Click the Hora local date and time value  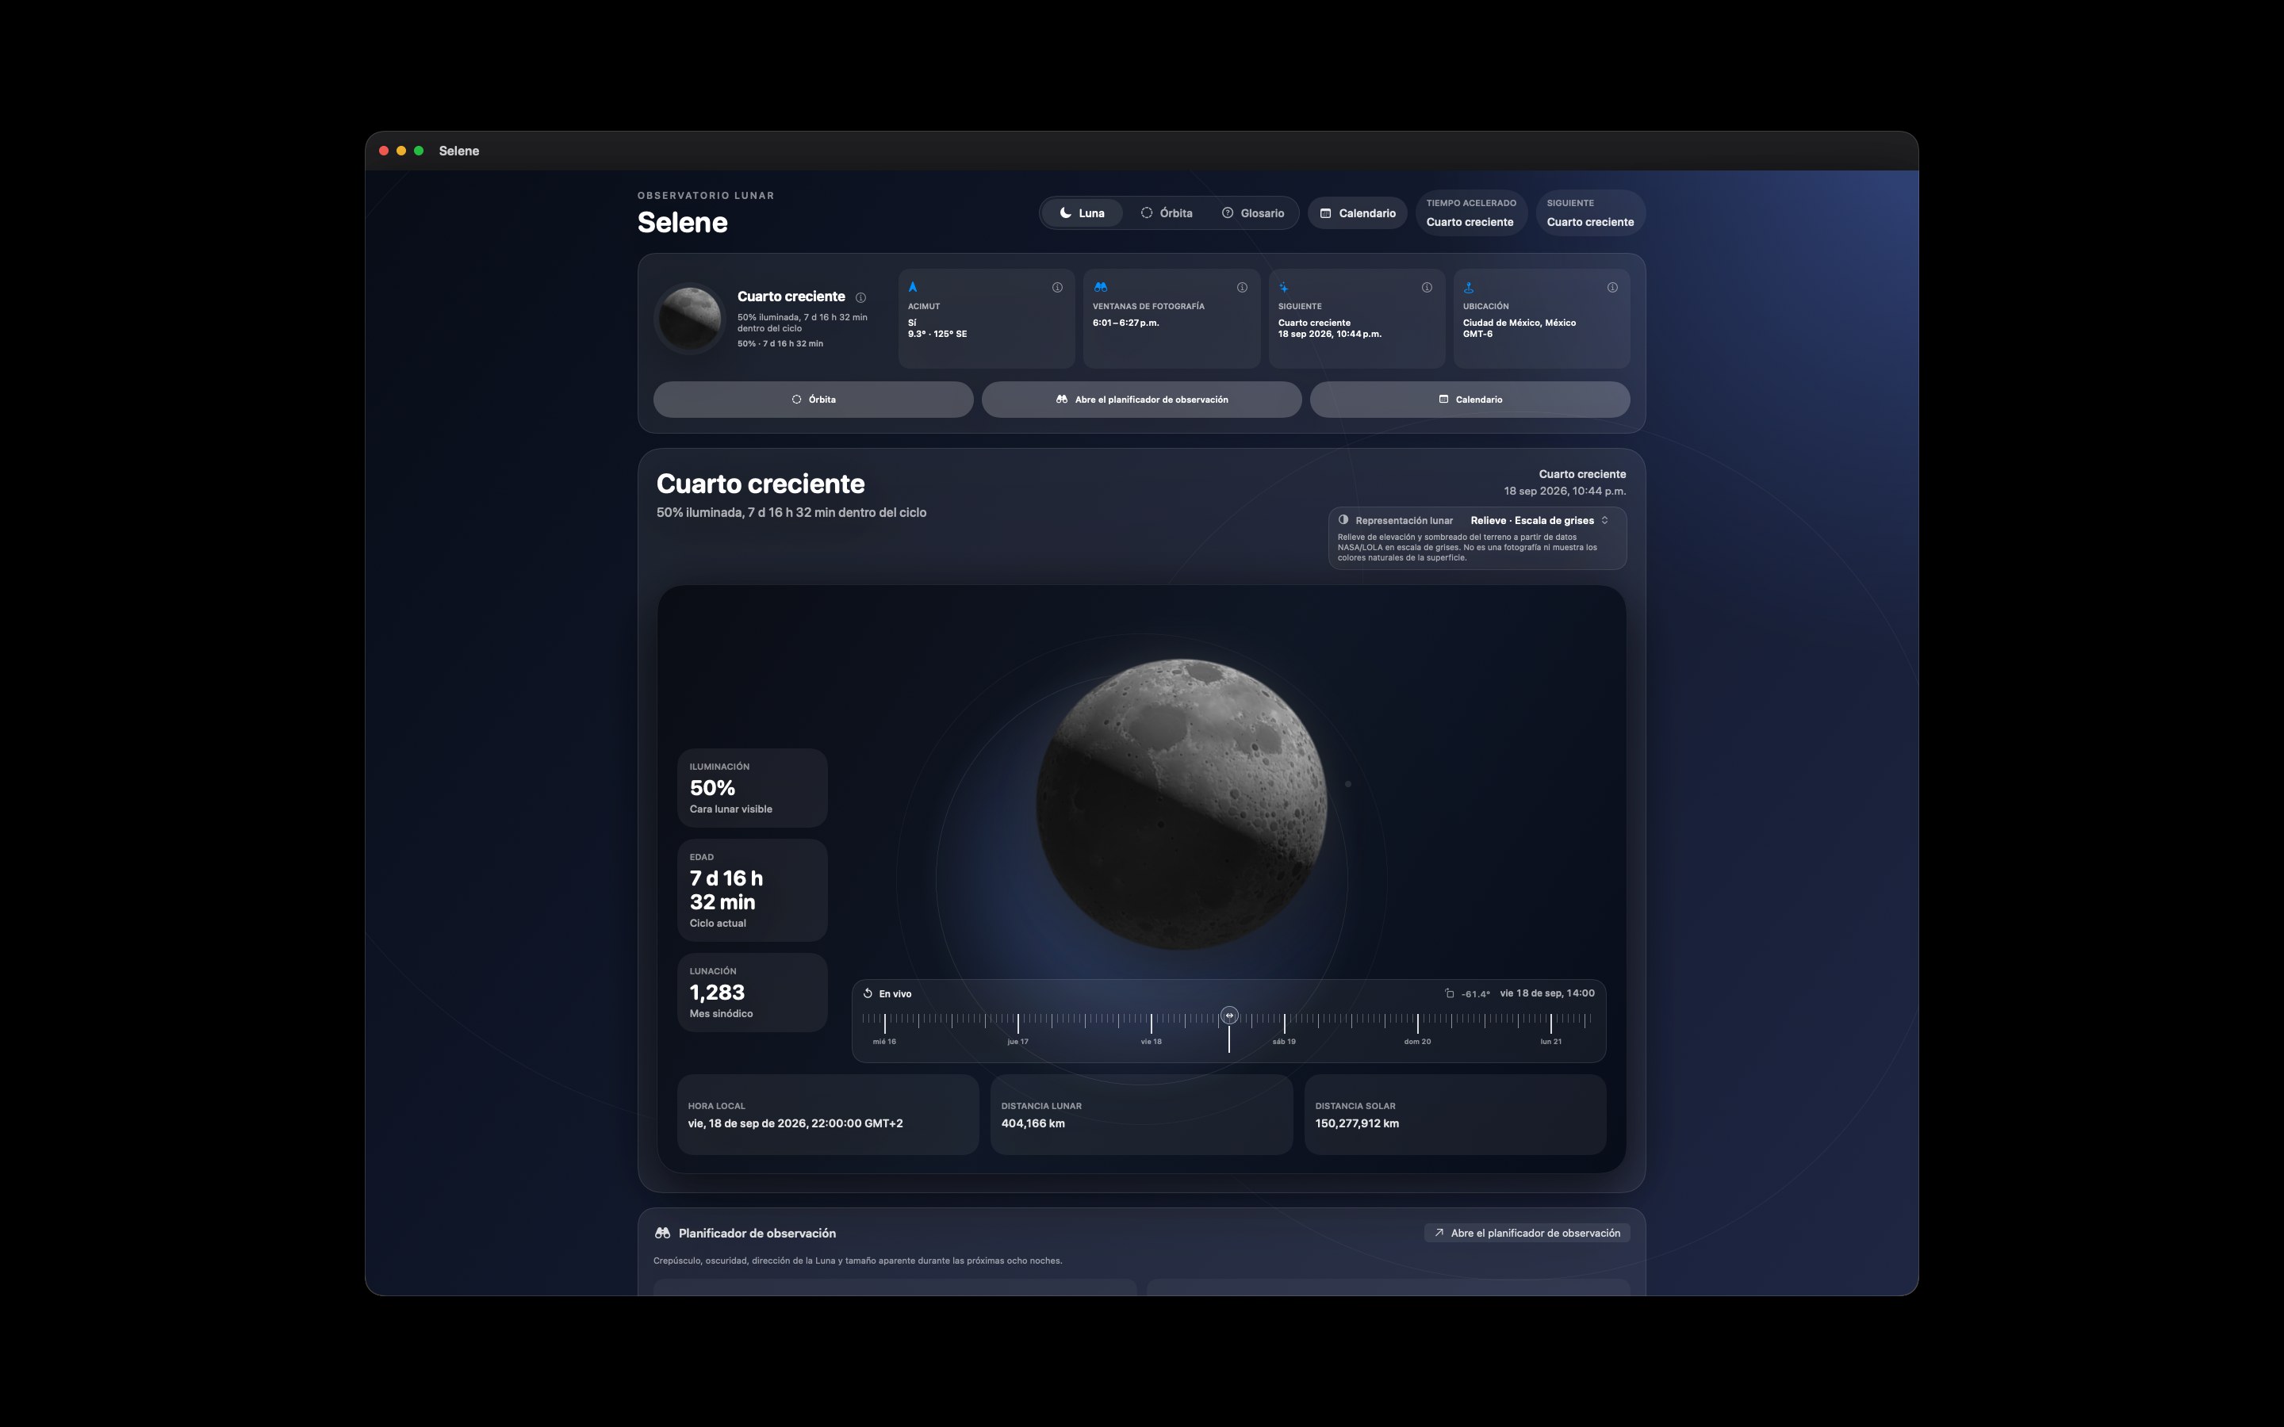point(795,1123)
